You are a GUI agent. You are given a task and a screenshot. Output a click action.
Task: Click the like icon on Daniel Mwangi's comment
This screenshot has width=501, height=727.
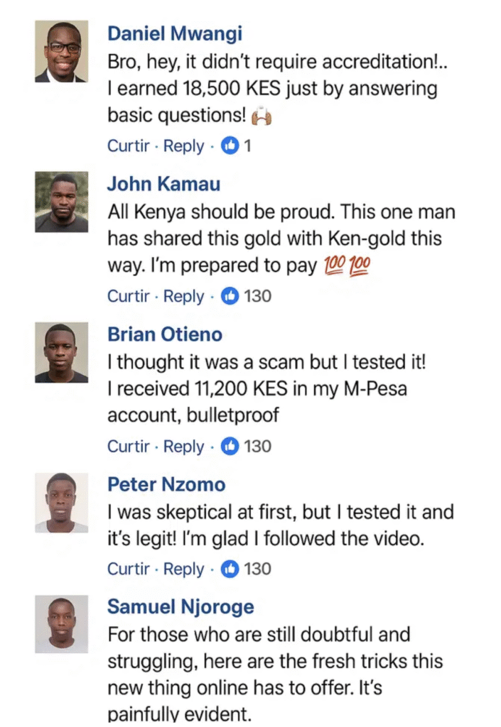coord(231,146)
